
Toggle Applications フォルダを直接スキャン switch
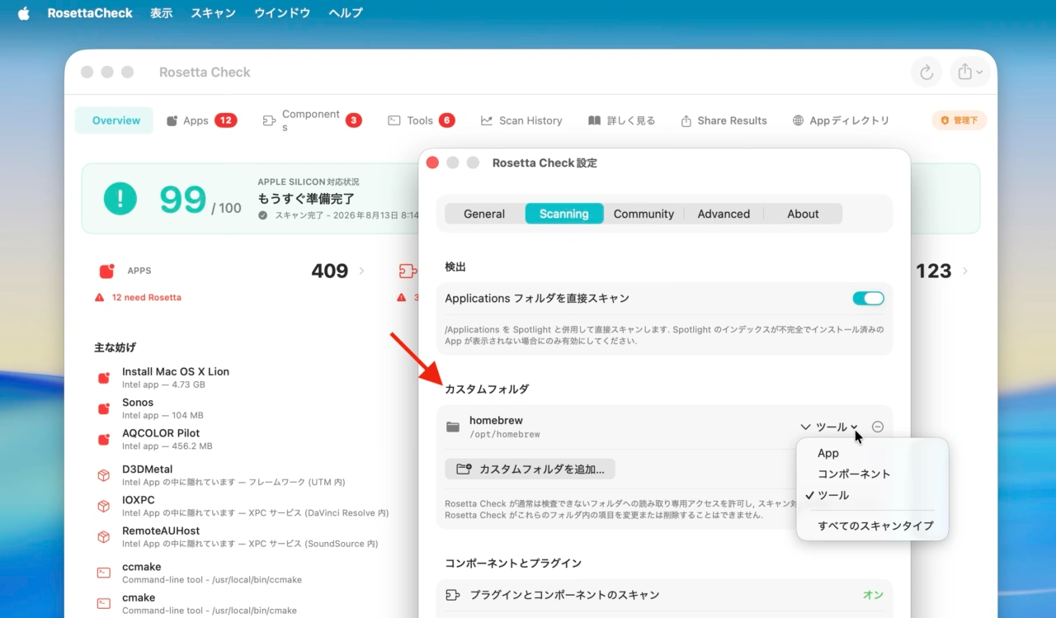coord(868,299)
